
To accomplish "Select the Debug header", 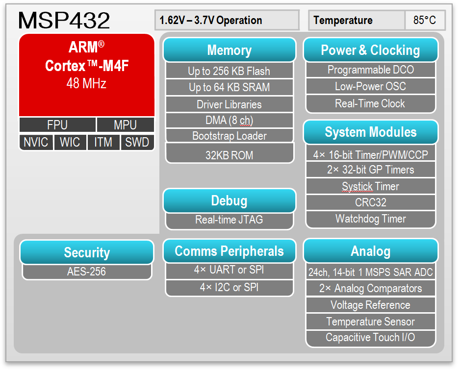I will coord(230,201).
